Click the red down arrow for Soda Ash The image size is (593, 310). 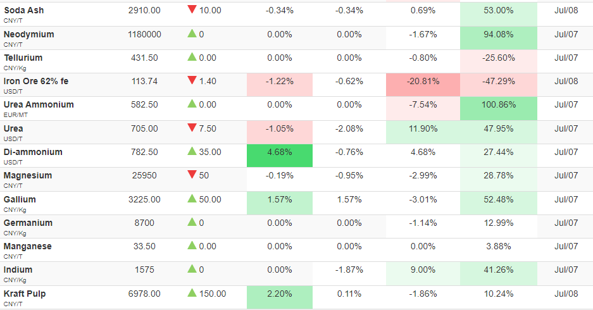click(x=192, y=9)
